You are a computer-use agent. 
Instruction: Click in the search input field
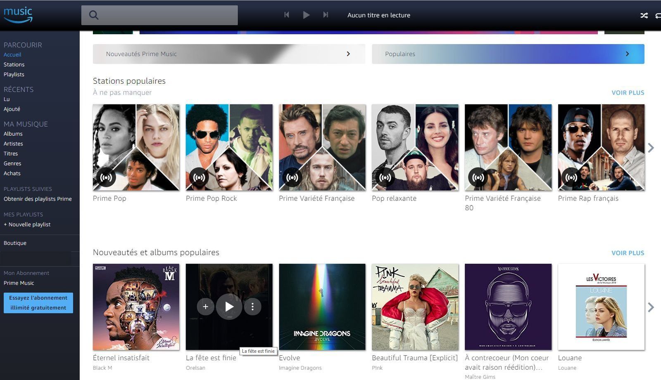click(x=159, y=15)
